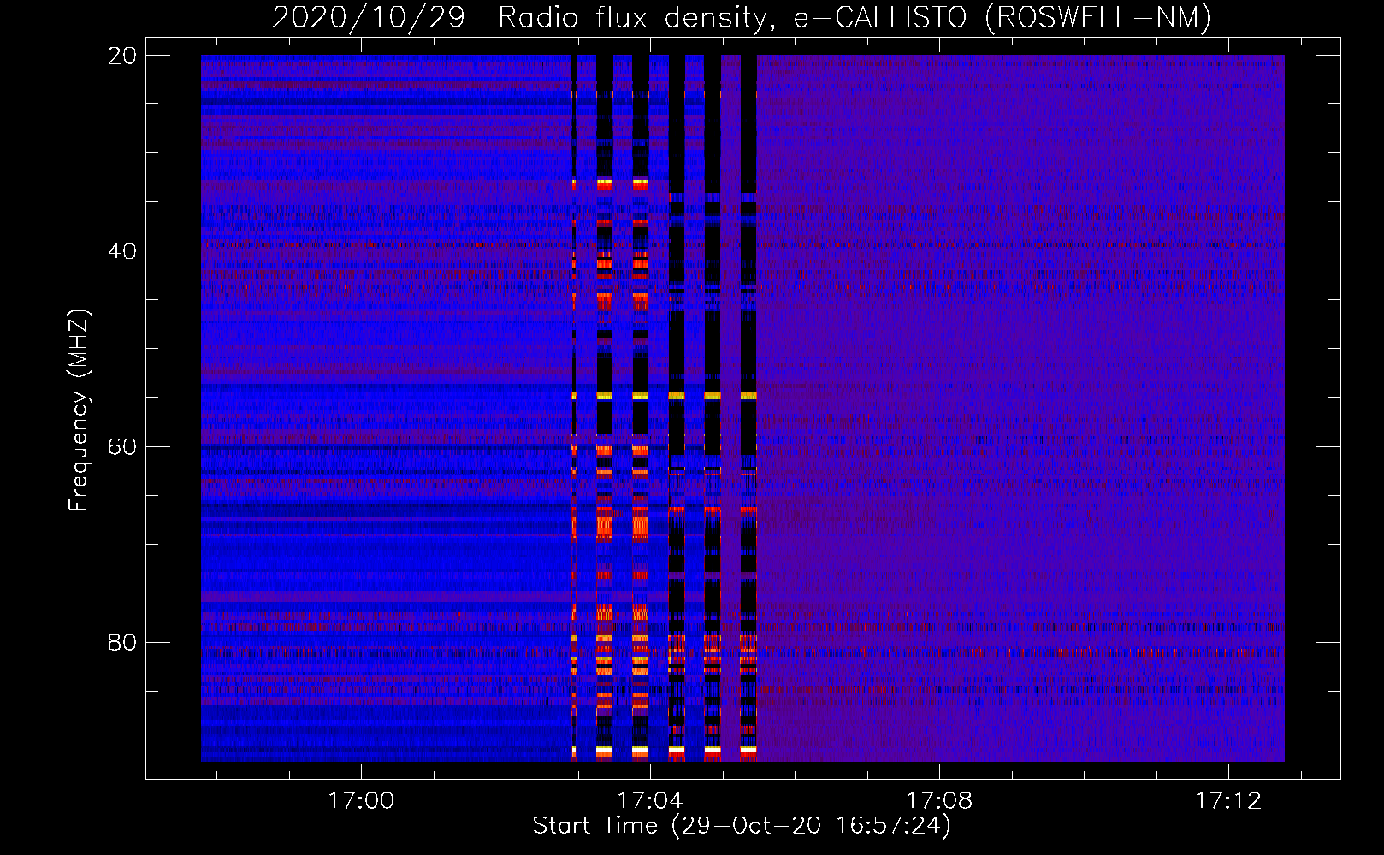1384x855 pixels.
Task: Click the '40' frequency tick label
Action: point(121,251)
